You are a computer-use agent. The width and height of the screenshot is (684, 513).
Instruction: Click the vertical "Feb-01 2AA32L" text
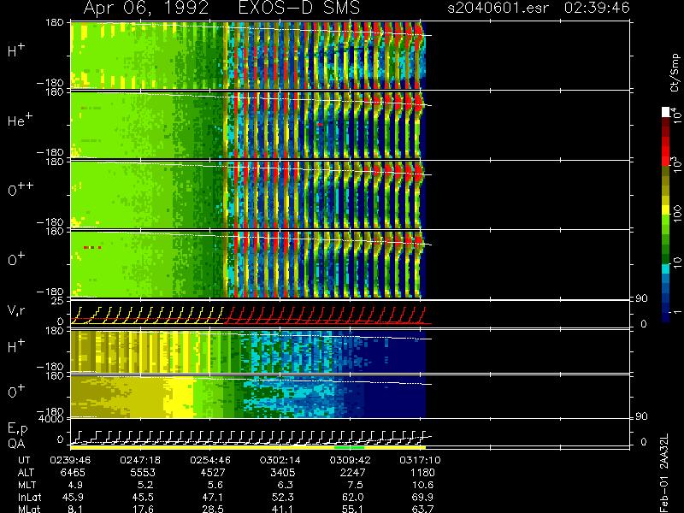(664, 473)
